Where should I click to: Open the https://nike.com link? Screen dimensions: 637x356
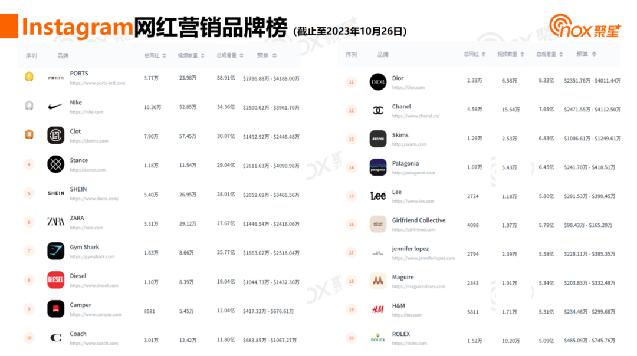coord(87,112)
